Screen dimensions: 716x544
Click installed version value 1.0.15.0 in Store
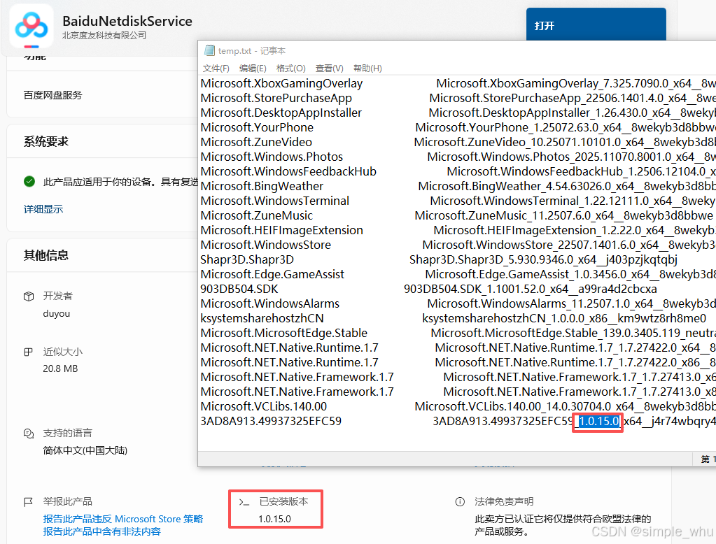274,519
